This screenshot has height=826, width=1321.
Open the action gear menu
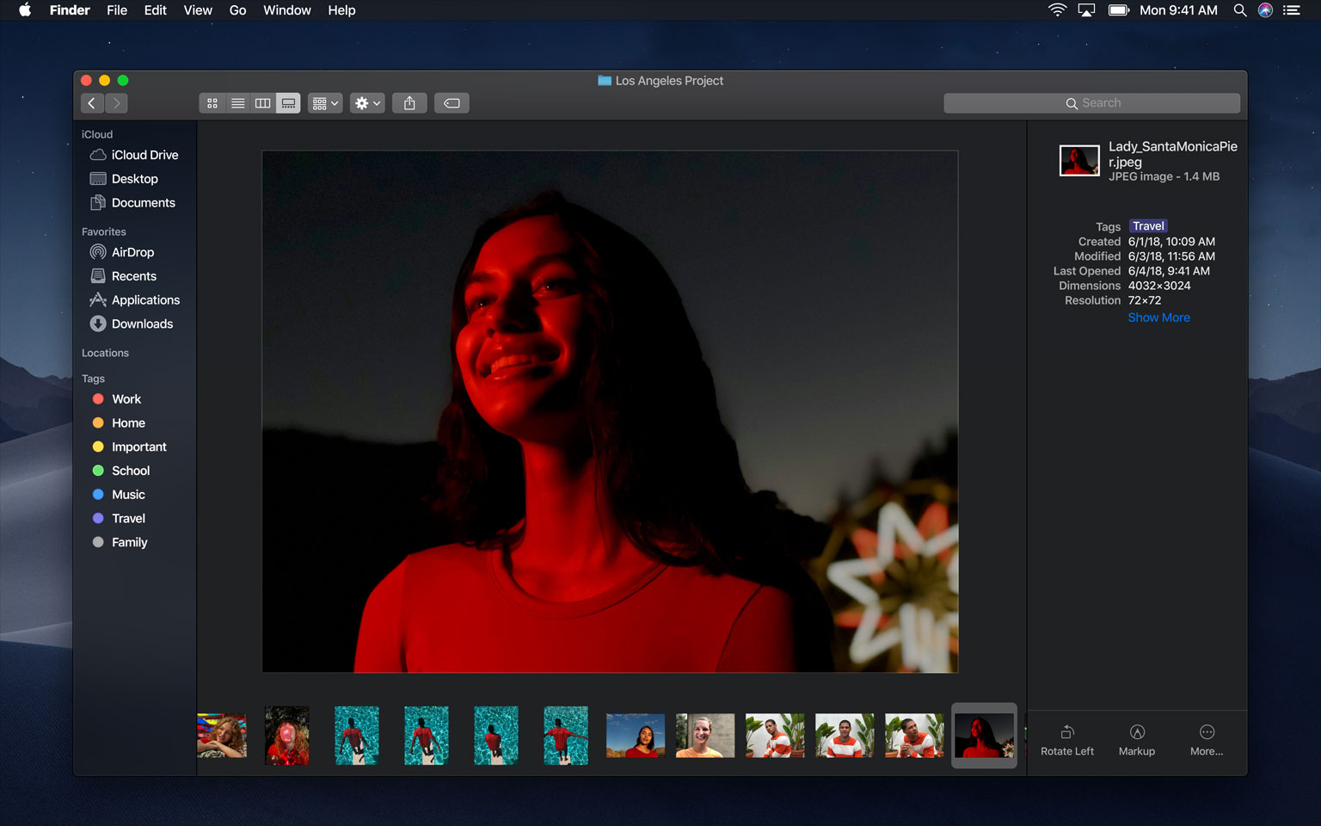coord(366,102)
